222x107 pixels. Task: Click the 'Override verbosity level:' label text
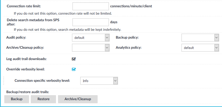point(25,69)
